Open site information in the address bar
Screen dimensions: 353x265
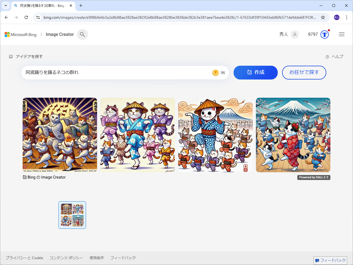pyautogui.click(x=38, y=17)
